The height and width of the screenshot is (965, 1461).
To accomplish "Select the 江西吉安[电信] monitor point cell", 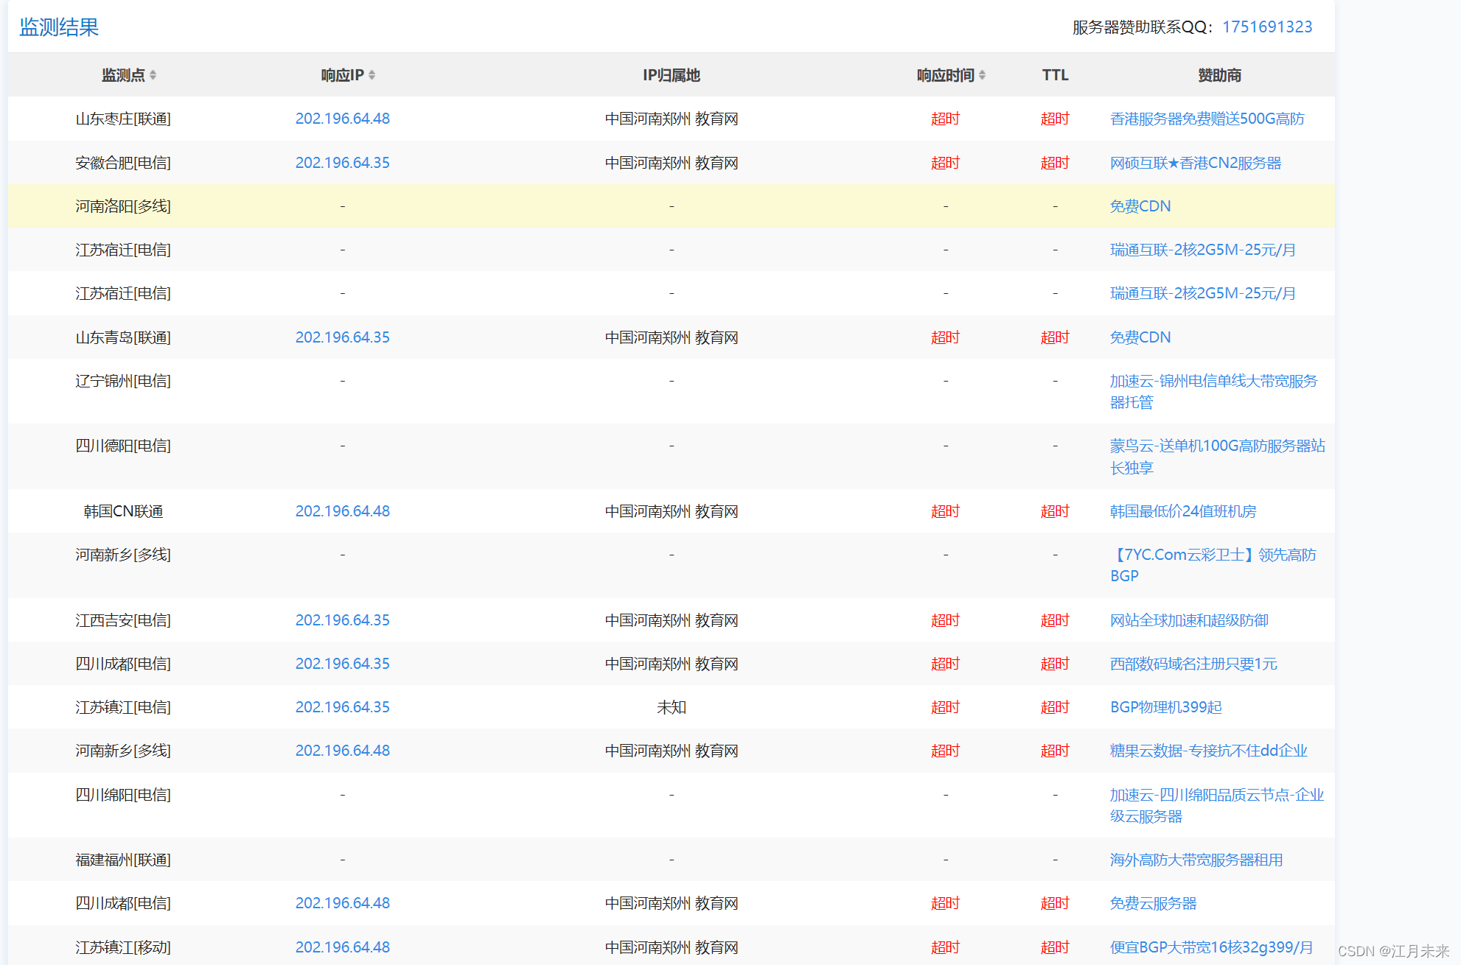I will pos(123,620).
